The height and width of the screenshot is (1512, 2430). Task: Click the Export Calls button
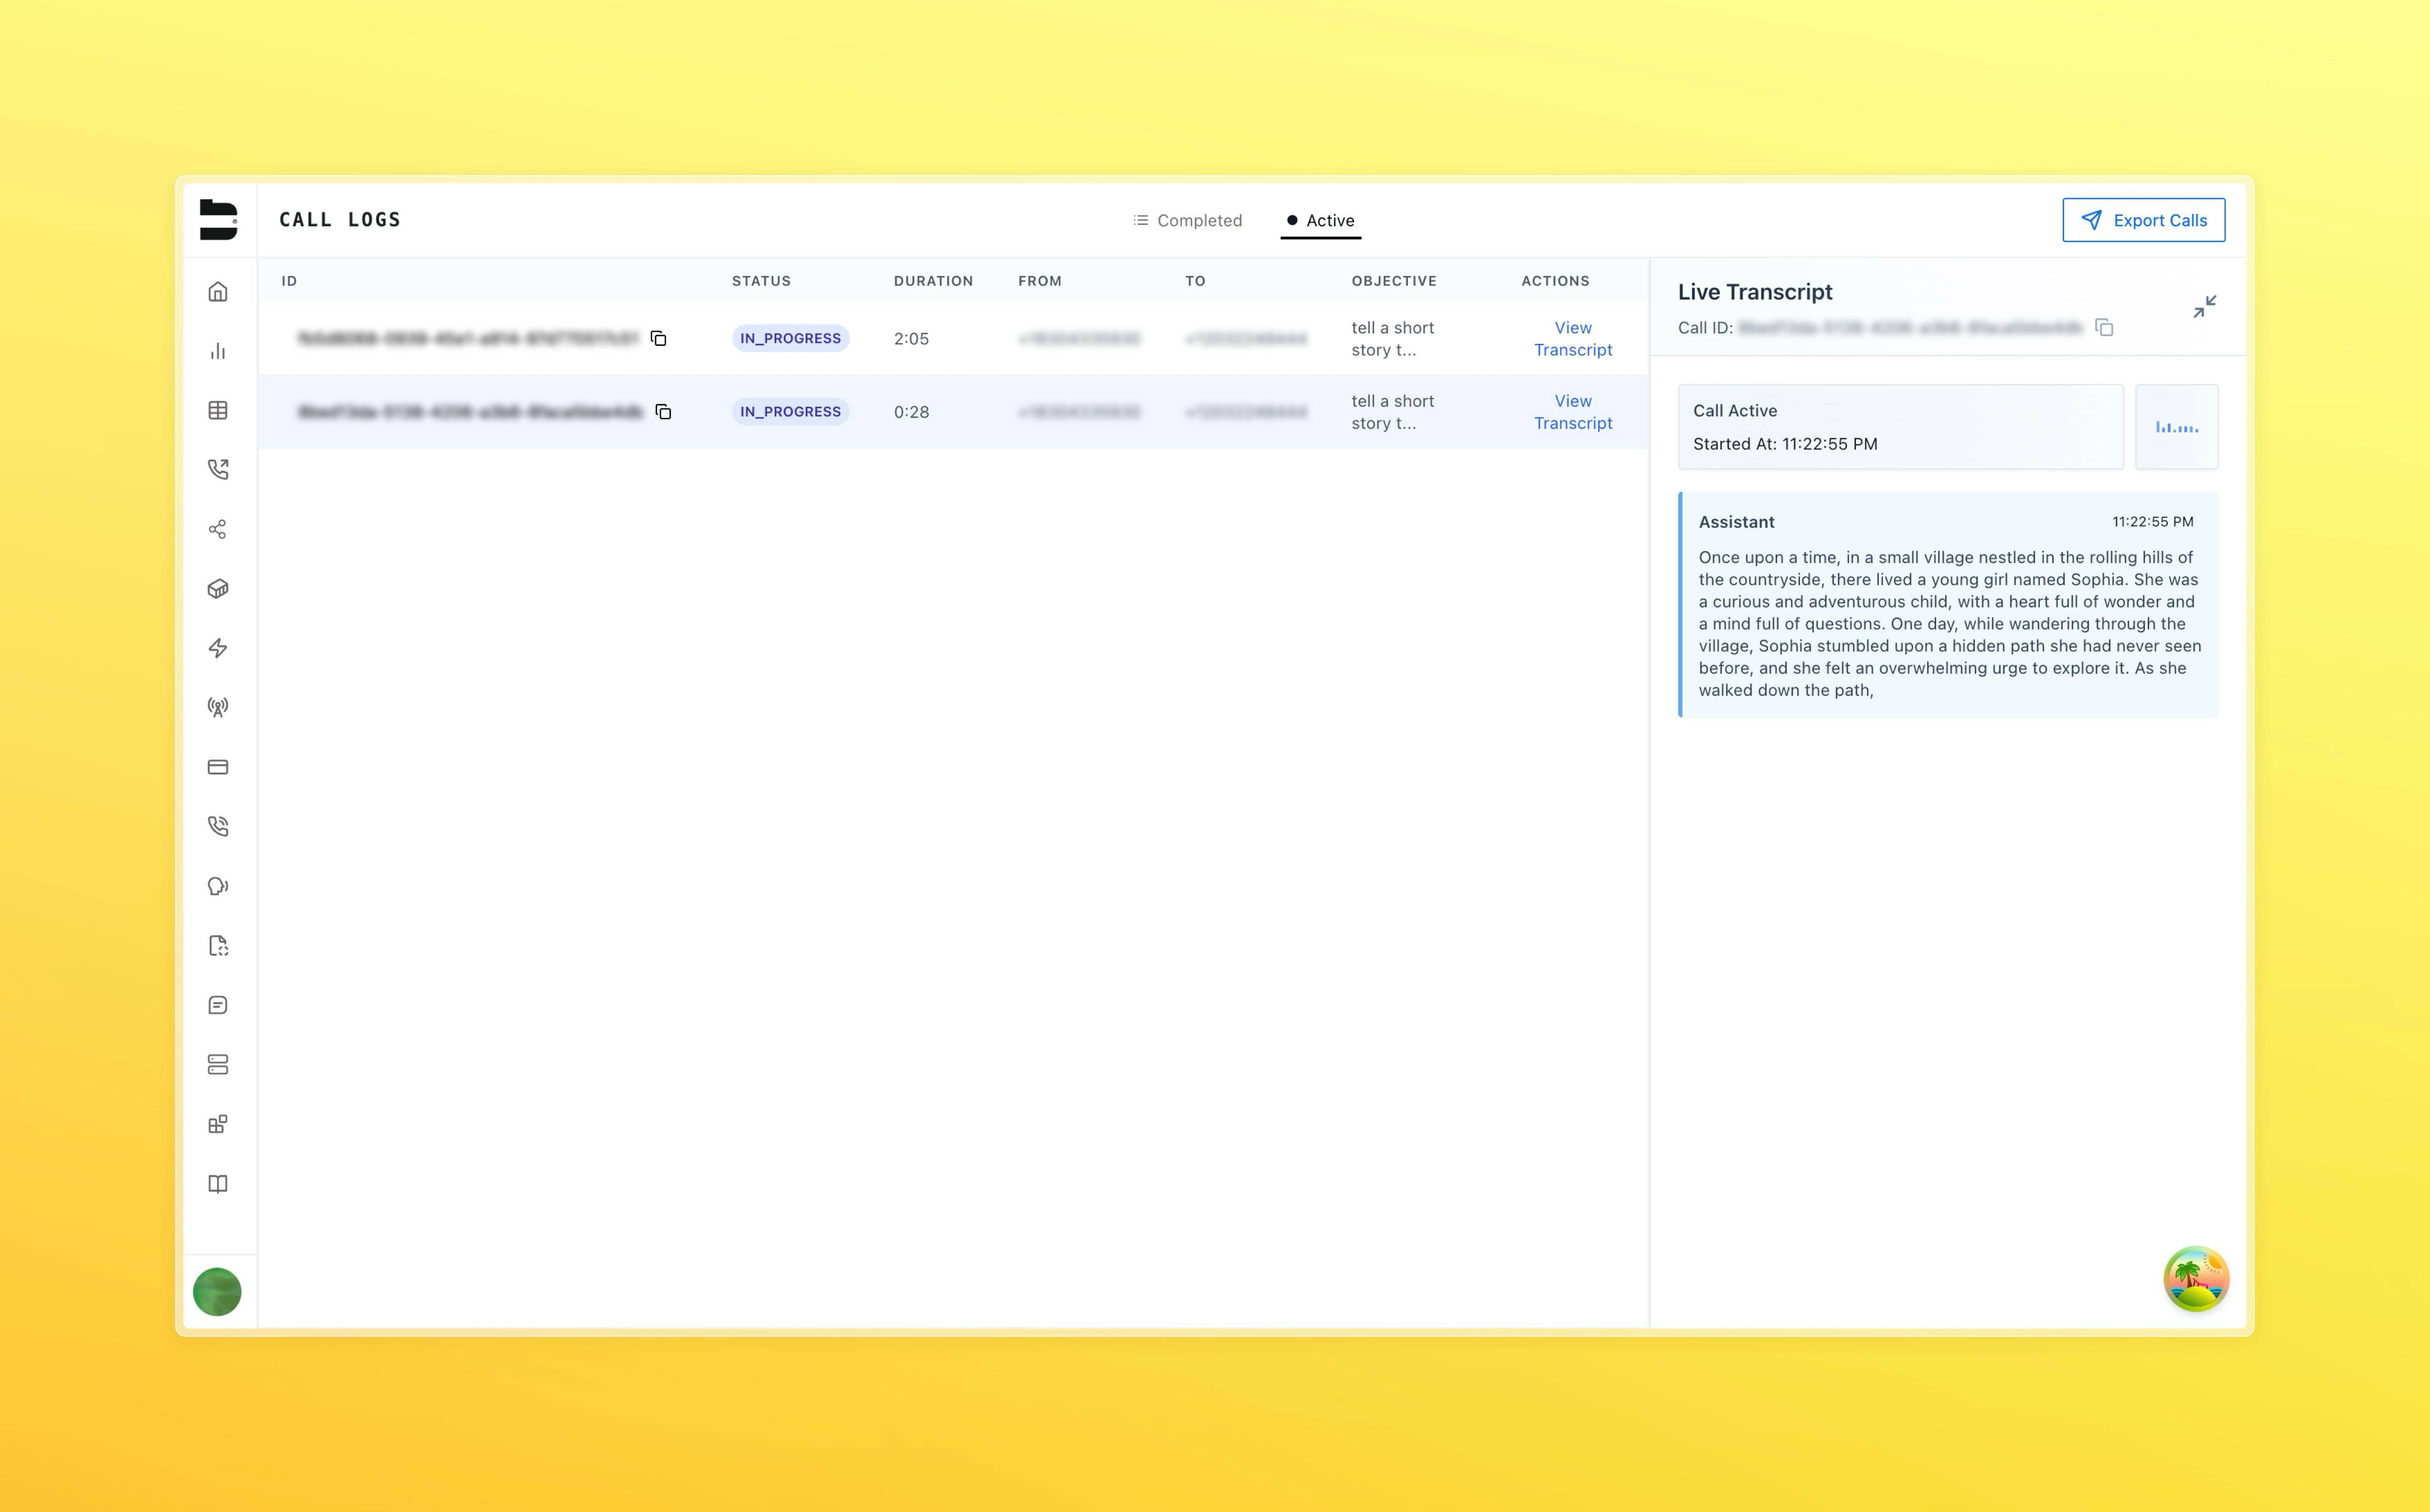[2143, 220]
